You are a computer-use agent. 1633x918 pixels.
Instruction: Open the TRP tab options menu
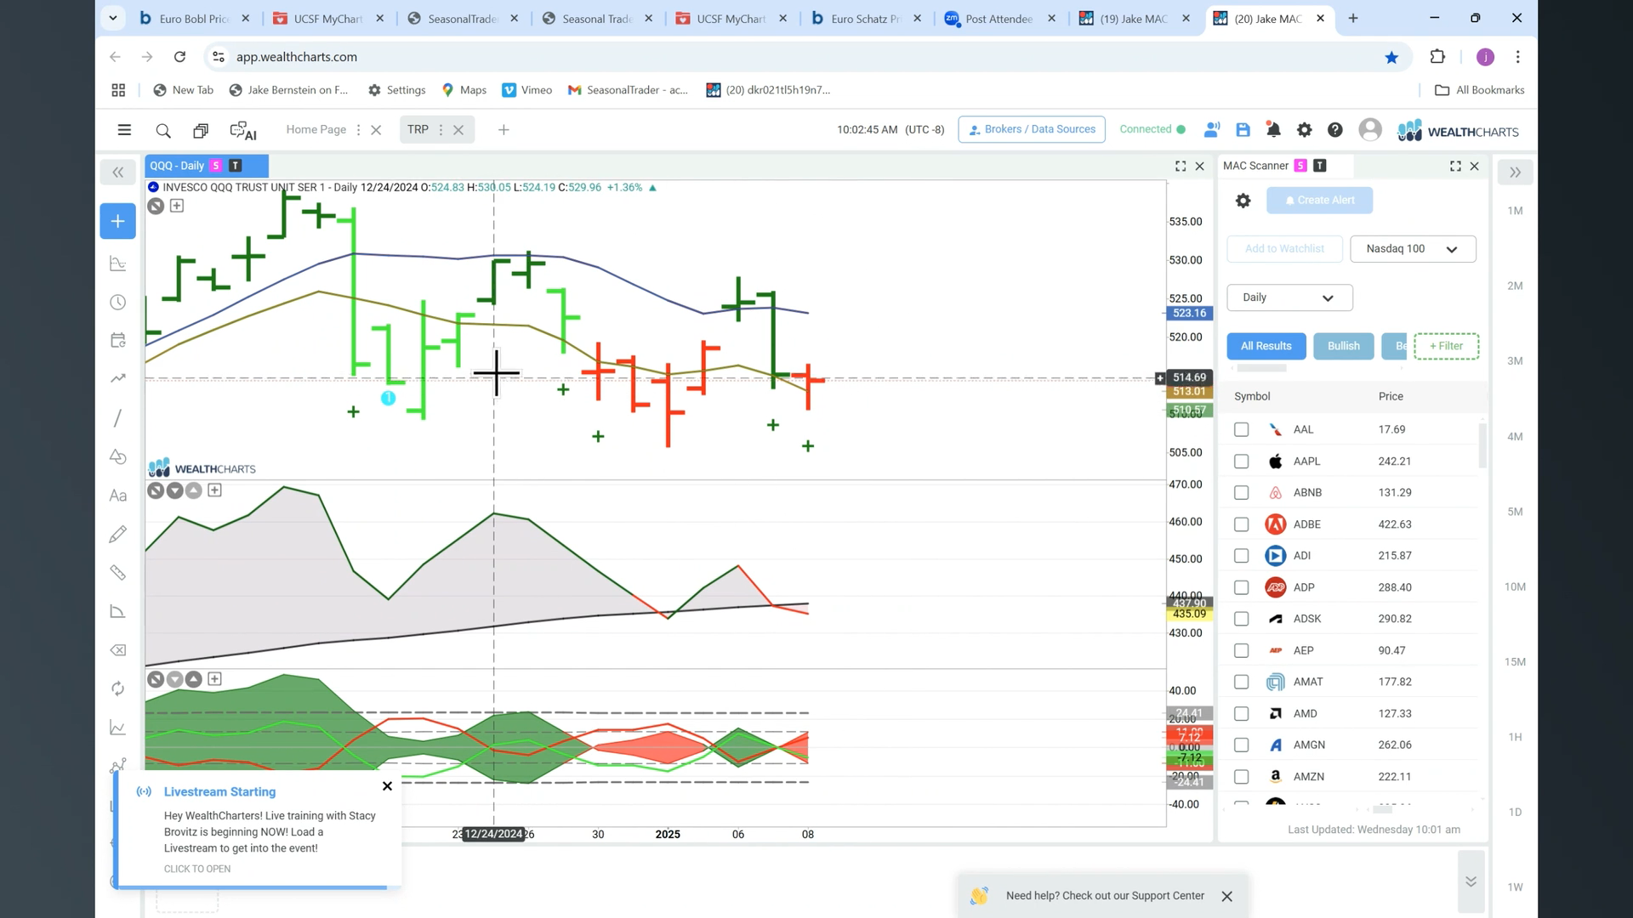441,130
